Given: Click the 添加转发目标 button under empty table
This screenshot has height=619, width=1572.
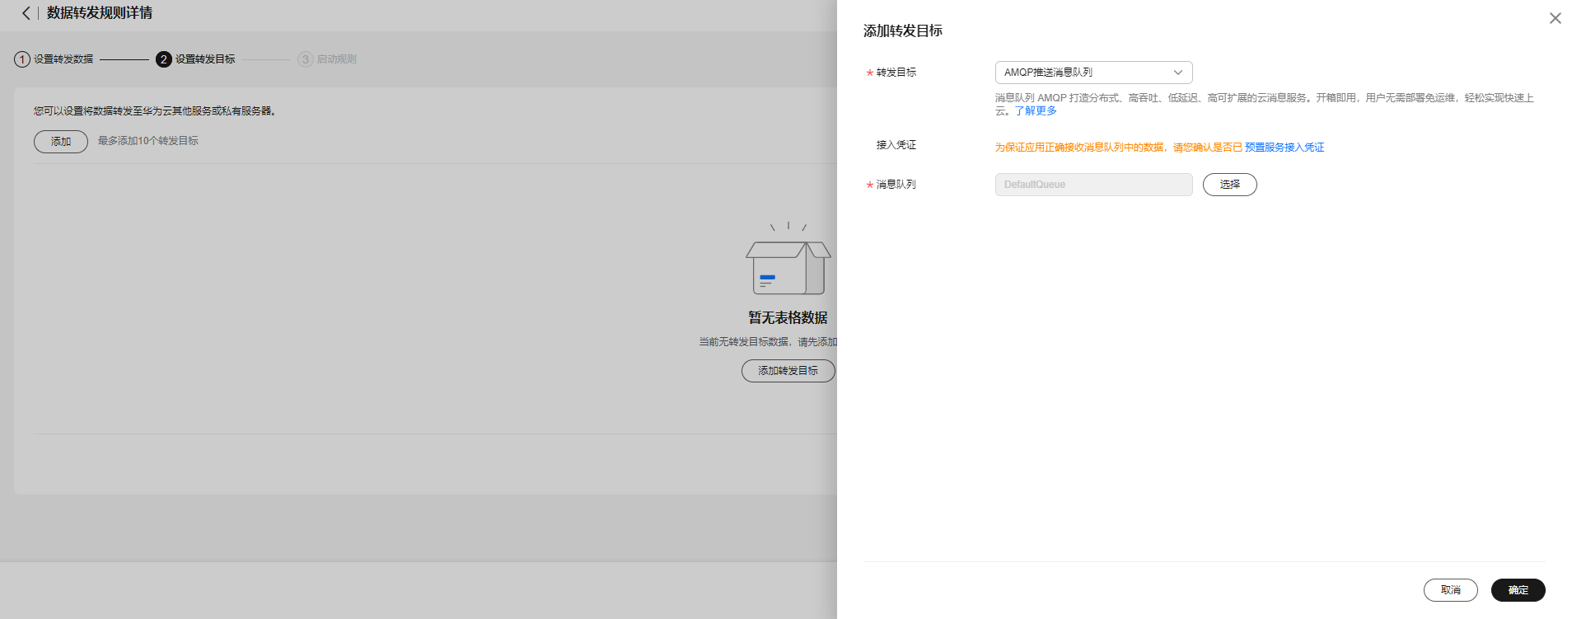Looking at the screenshot, I should point(788,371).
